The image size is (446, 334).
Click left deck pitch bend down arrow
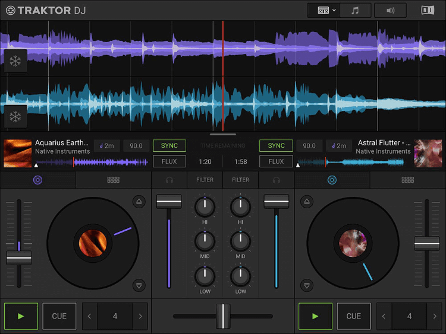[139, 285]
